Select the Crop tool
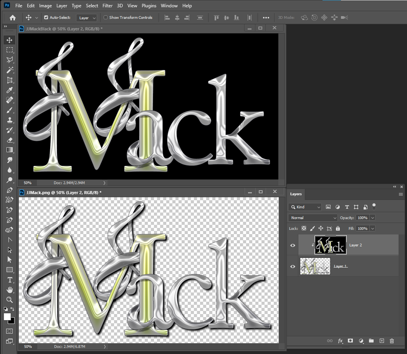This screenshot has height=354, width=407. [9, 80]
